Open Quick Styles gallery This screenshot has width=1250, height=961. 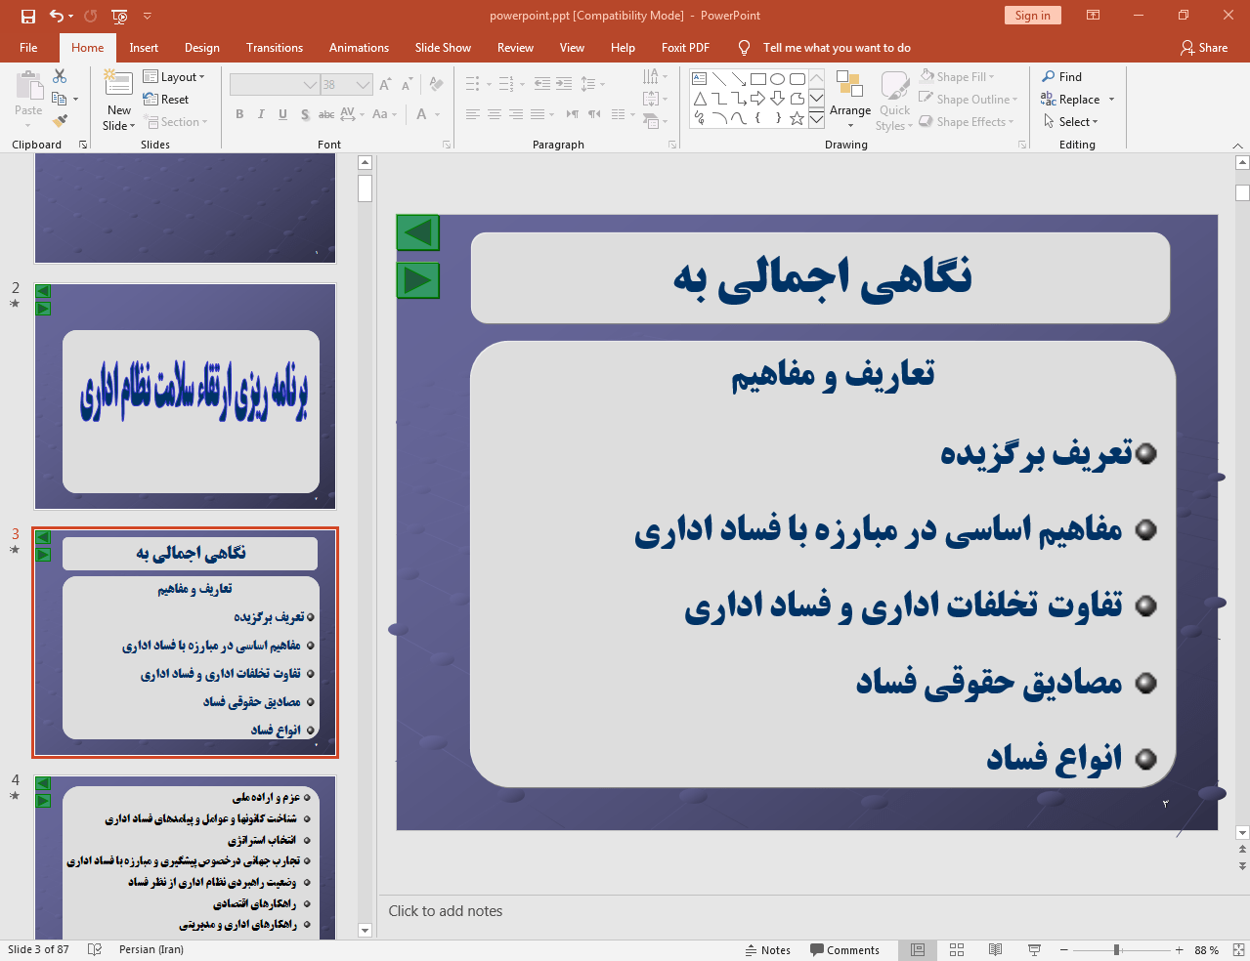894,100
